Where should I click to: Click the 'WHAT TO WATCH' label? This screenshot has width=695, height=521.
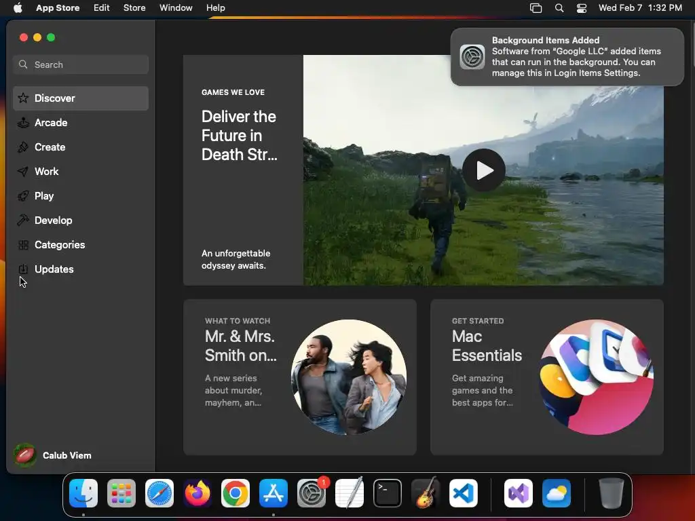point(238,321)
